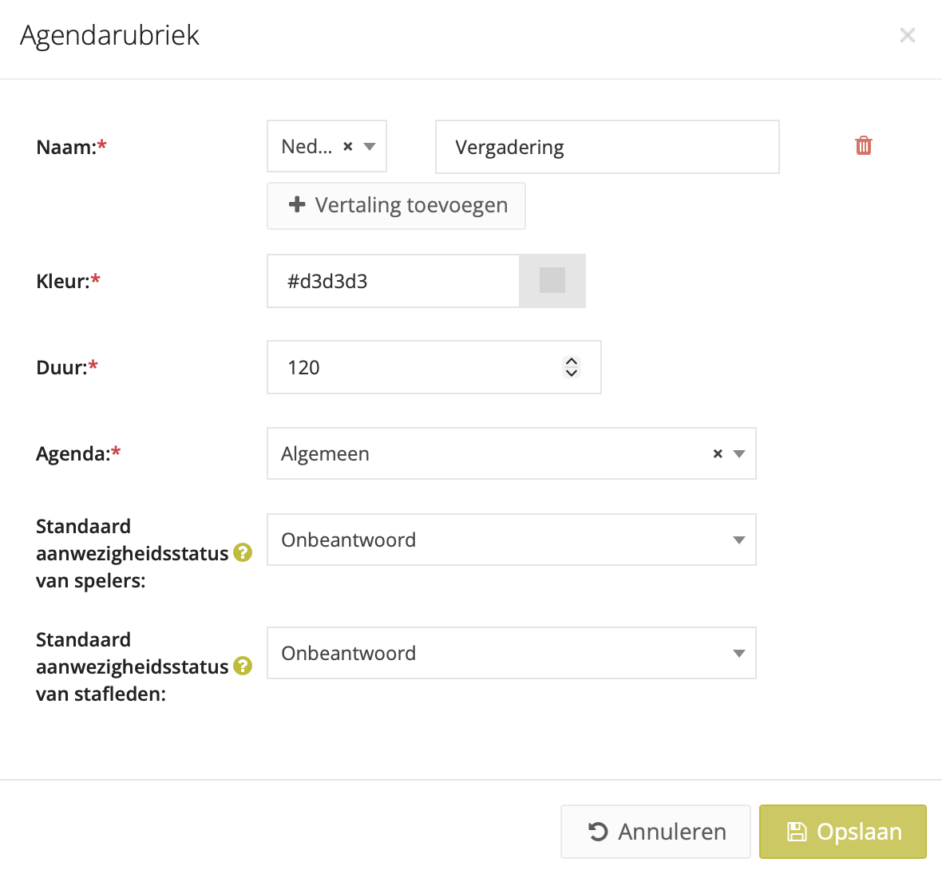Expand the Agenda dropdown
942x870 pixels.
(x=739, y=453)
